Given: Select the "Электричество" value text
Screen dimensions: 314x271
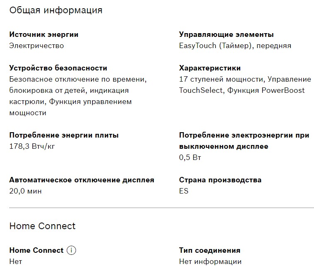Looking at the screenshot, I should pyautogui.click(x=37, y=46).
